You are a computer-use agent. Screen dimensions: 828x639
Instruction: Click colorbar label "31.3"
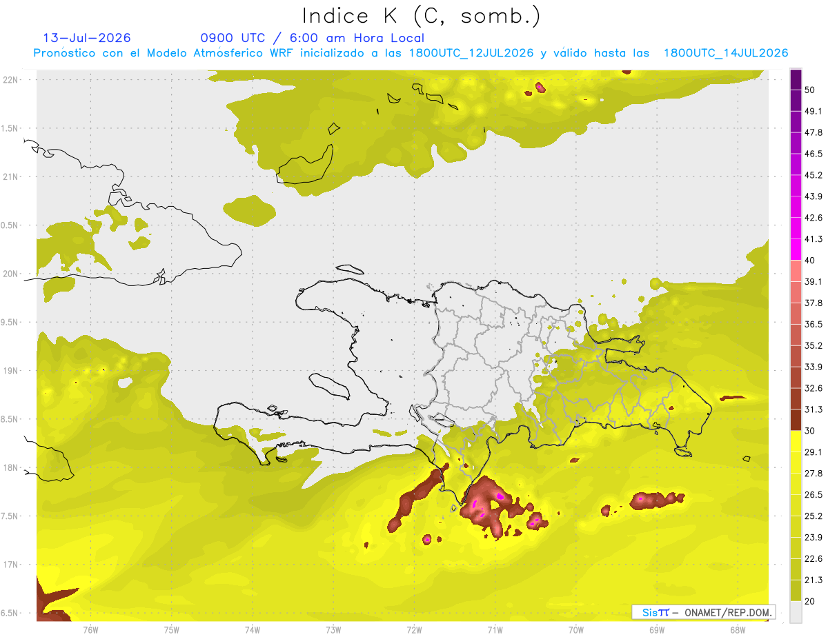coord(814,409)
